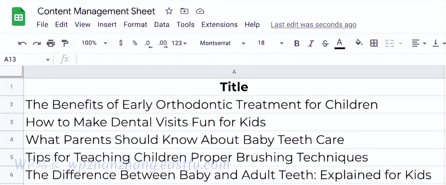Screen dimensions: 446x185
Task: Open the borders tool
Action: click(374, 43)
